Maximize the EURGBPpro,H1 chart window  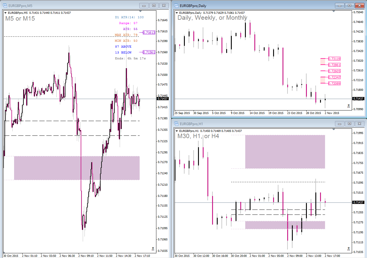tap(349, 124)
